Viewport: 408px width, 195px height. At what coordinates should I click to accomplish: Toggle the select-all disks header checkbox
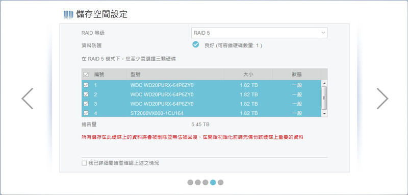click(86, 75)
